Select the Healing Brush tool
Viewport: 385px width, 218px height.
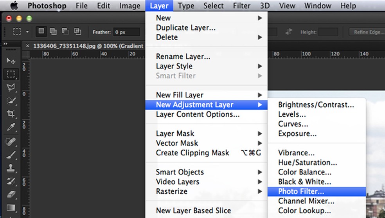[11, 142]
